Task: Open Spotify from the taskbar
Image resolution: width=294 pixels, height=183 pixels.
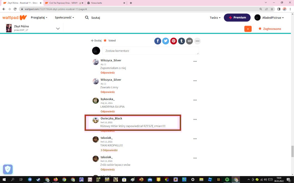Action: 227,180
